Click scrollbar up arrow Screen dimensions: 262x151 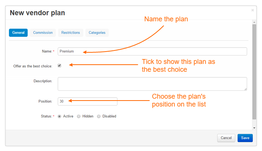(x=254, y=22)
